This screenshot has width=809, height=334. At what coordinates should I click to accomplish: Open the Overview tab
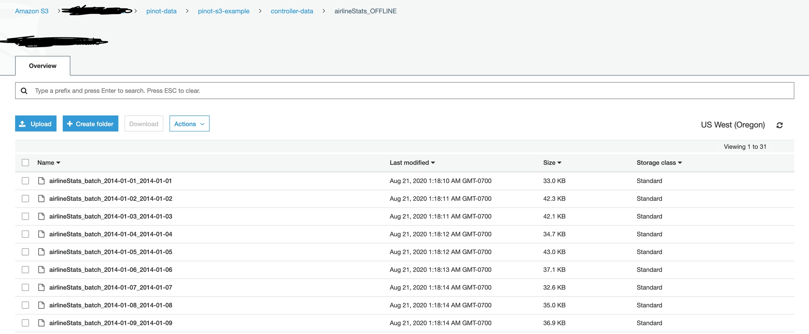pos(42,66)
